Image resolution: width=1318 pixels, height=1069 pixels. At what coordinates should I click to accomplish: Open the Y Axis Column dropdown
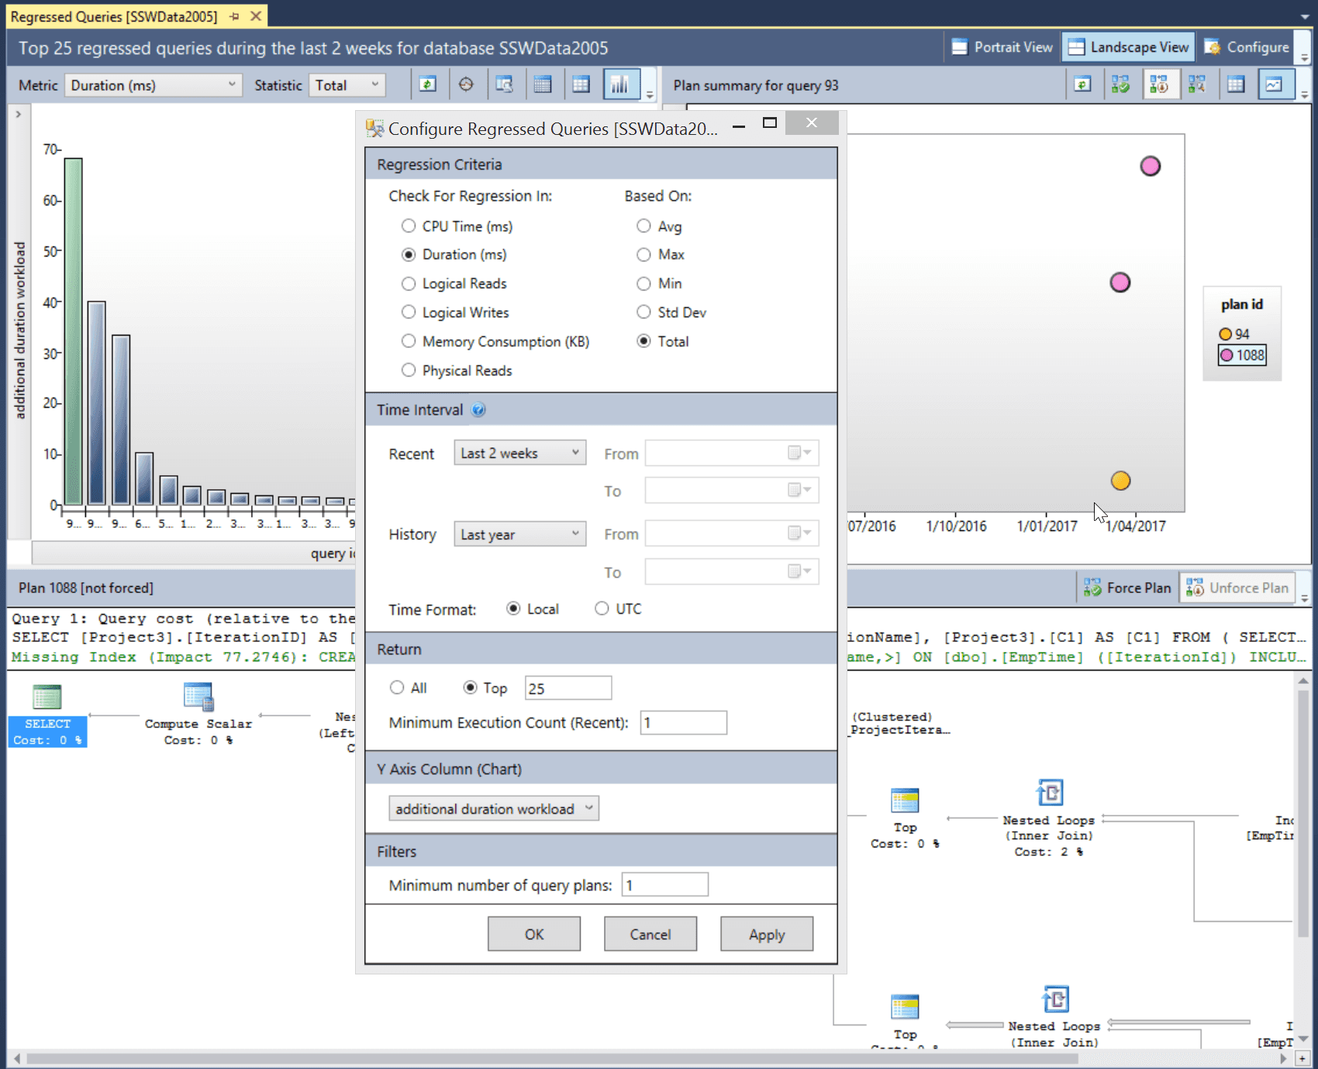coord(493,809)
